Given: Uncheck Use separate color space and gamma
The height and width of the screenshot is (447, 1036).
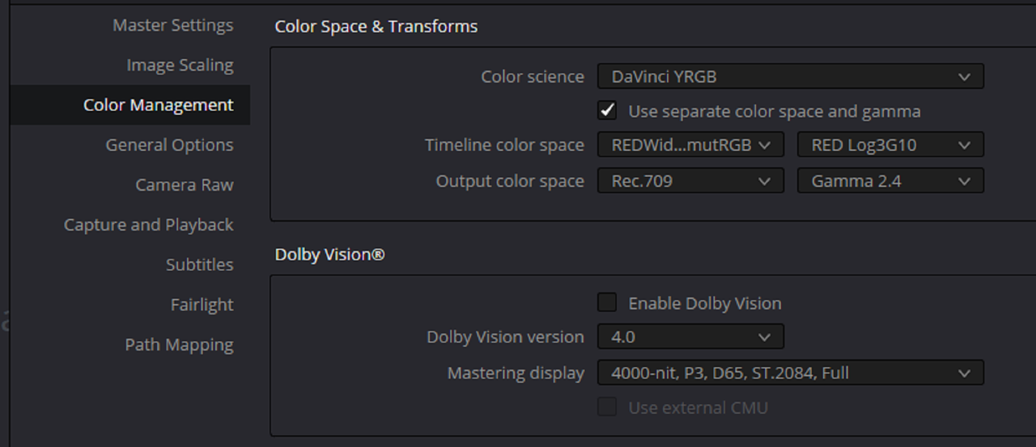Looking at the screenshot, I should coord(607,110).
